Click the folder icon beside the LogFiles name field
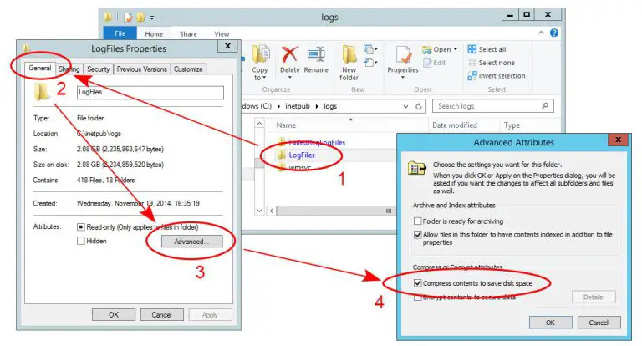642x346 pixels. [x=42, y=92]
